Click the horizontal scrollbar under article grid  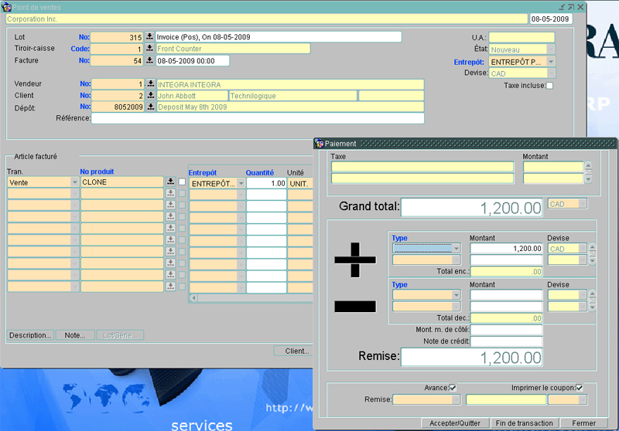(x=251, y=297)
